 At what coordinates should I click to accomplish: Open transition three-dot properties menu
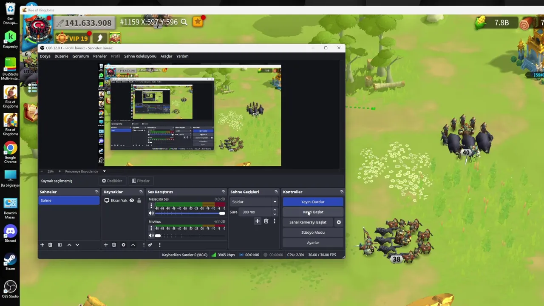pyautogui.click(x=275, y=221)
